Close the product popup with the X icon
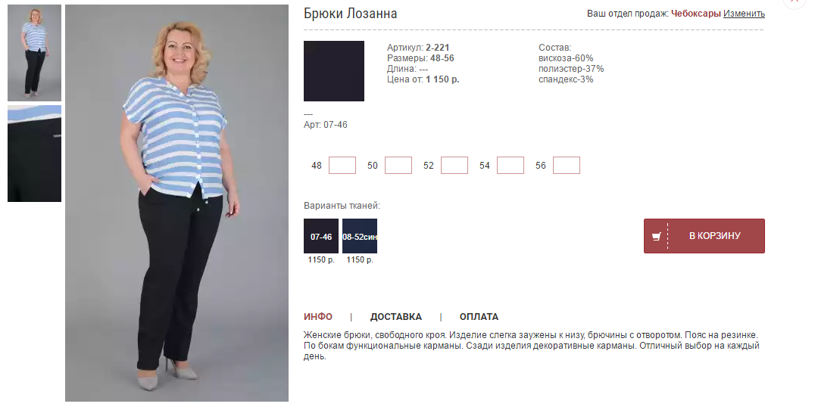The height and width of the screenshot is (413, 815). pos(795,2)
